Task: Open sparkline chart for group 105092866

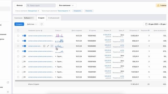Action: tap(59, 52)
